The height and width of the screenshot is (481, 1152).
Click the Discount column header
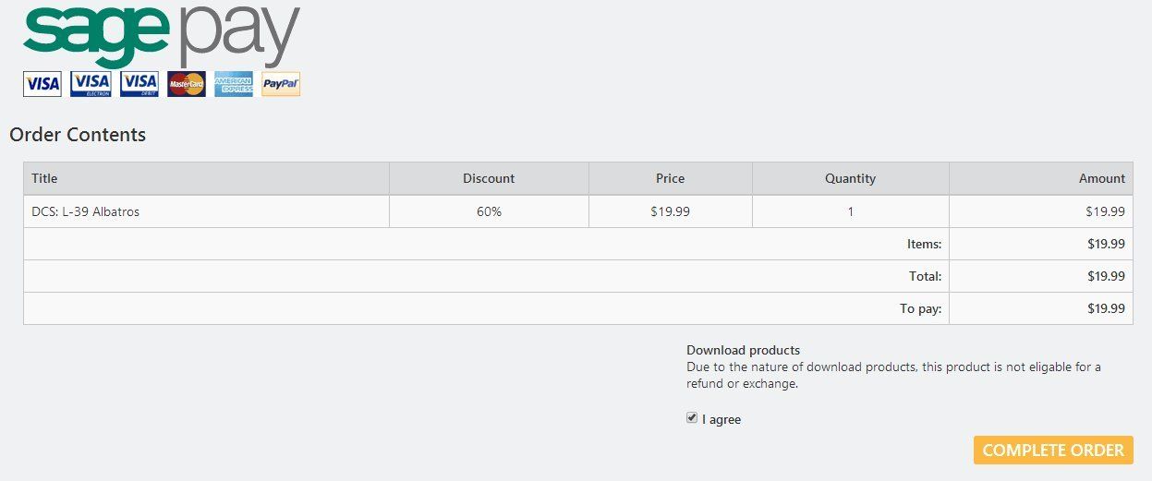coord(489,178)
